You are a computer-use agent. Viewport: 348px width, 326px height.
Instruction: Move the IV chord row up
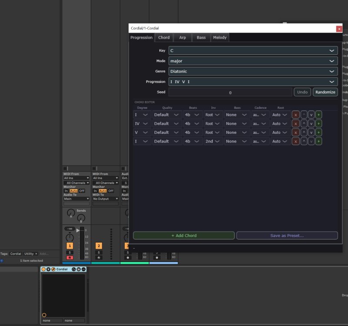[304, 124]
